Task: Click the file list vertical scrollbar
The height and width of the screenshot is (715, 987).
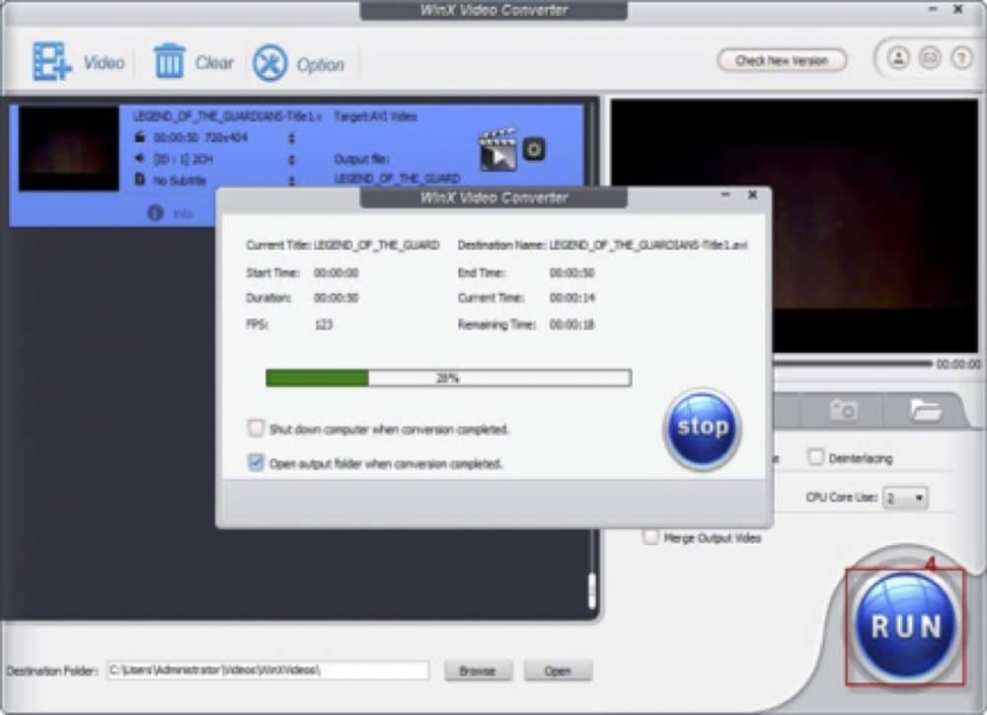Action: point(591,591)
